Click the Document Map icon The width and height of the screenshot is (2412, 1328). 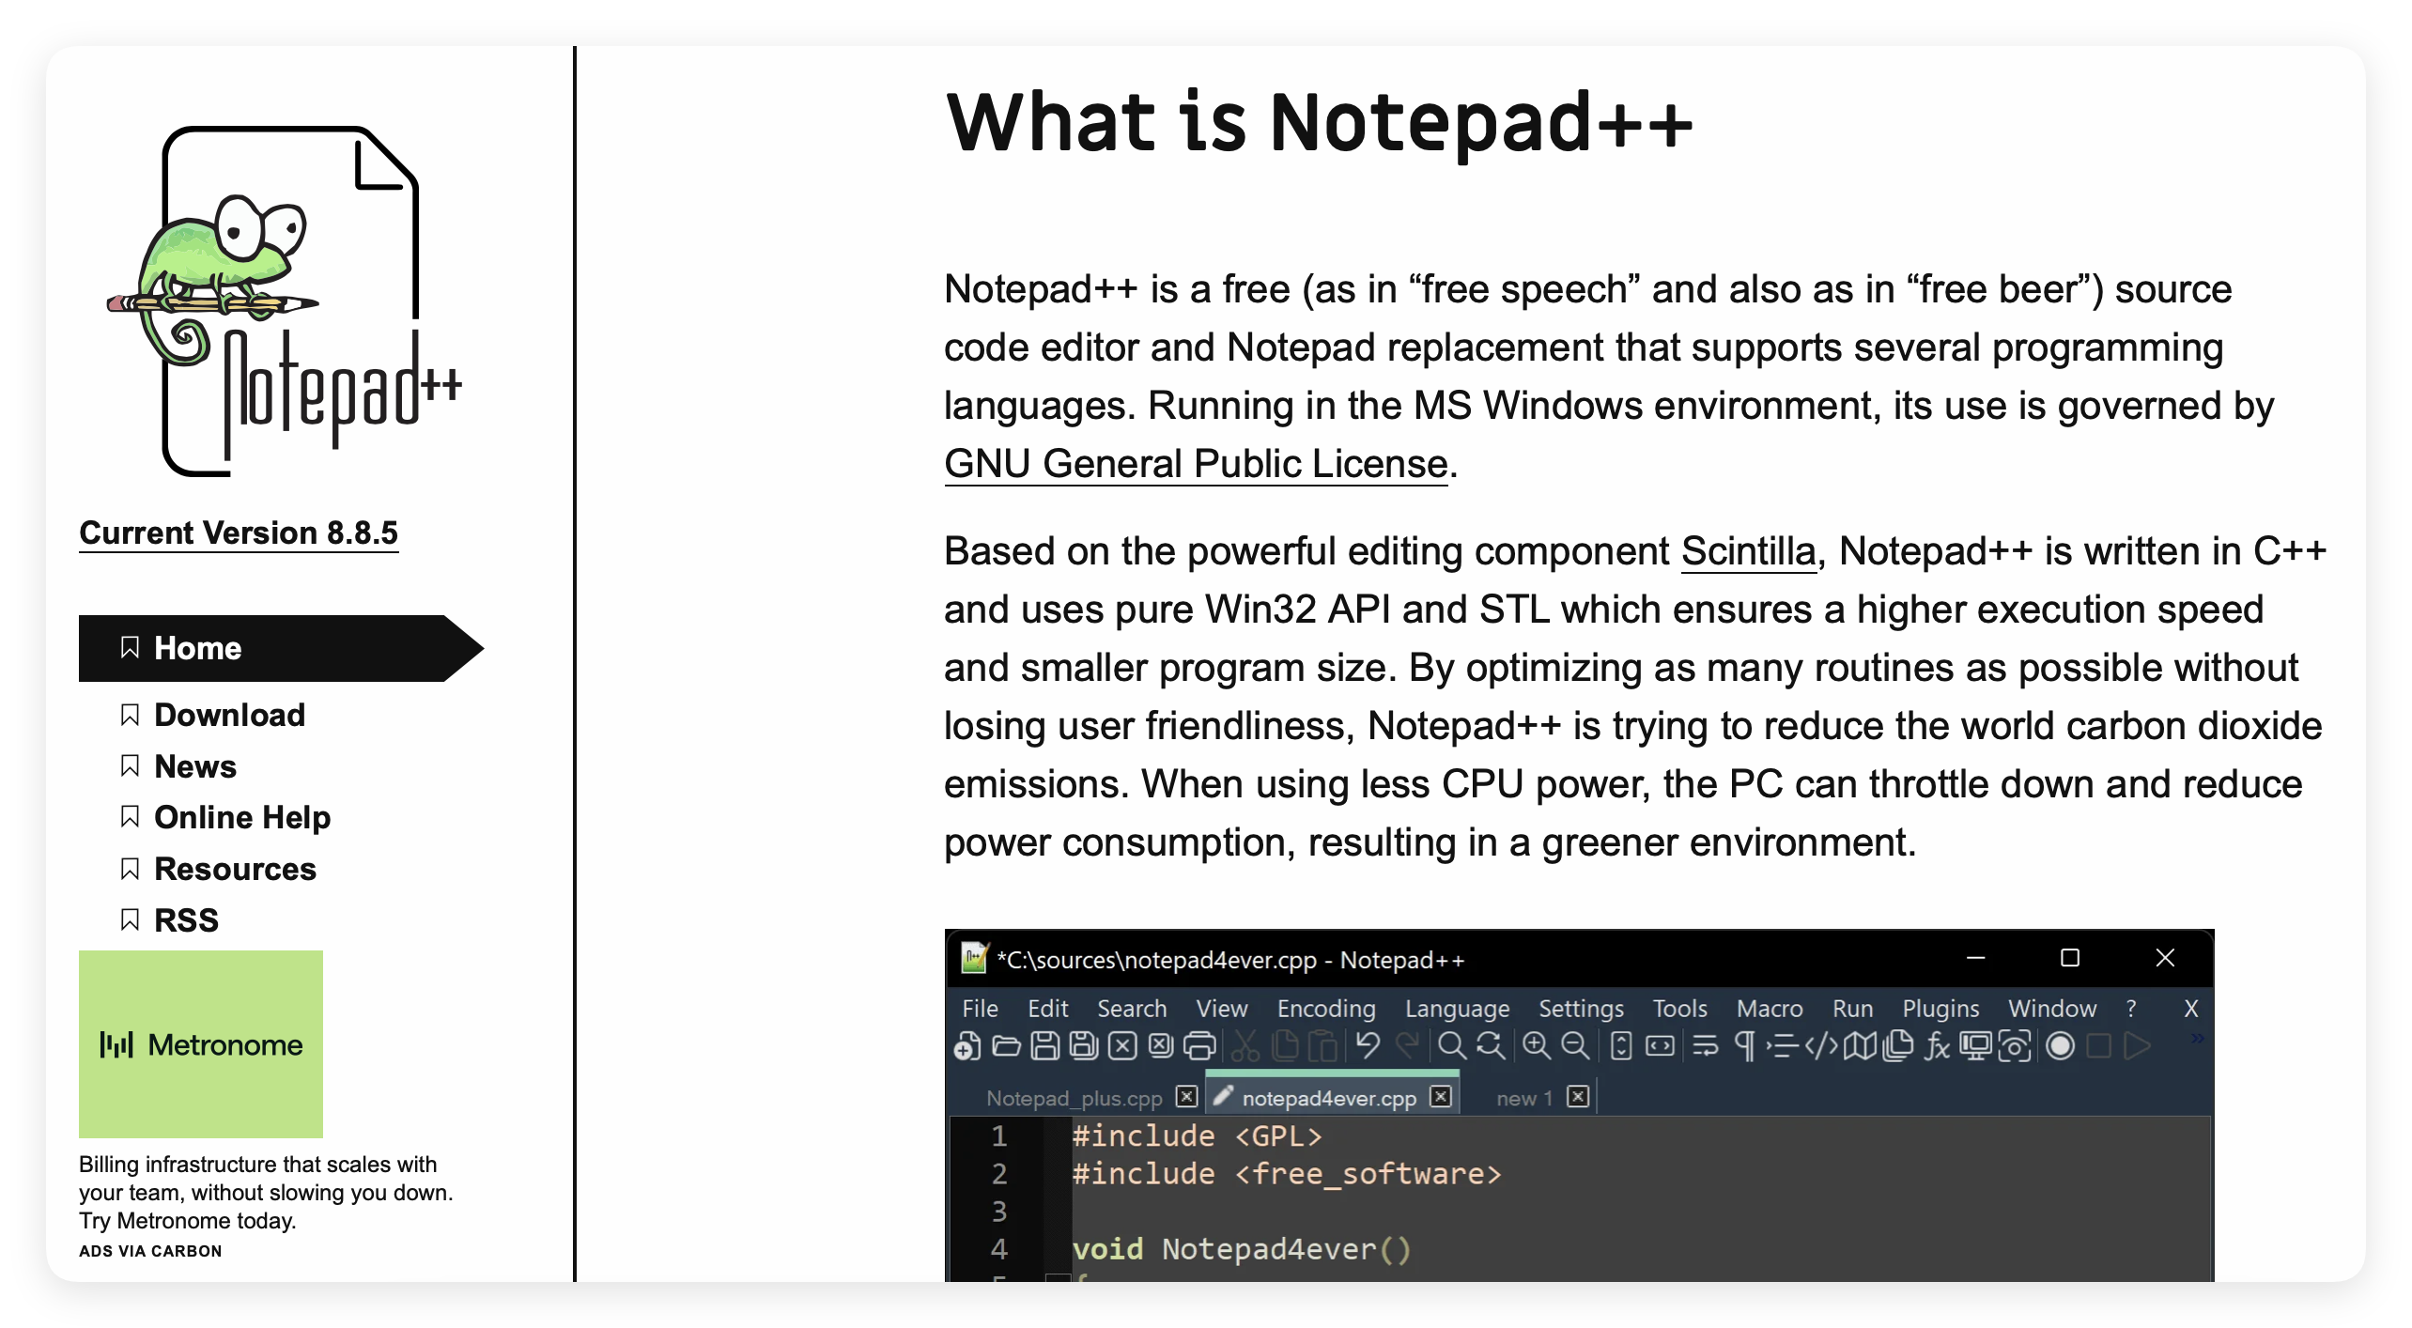[x=1860, y=1046]
